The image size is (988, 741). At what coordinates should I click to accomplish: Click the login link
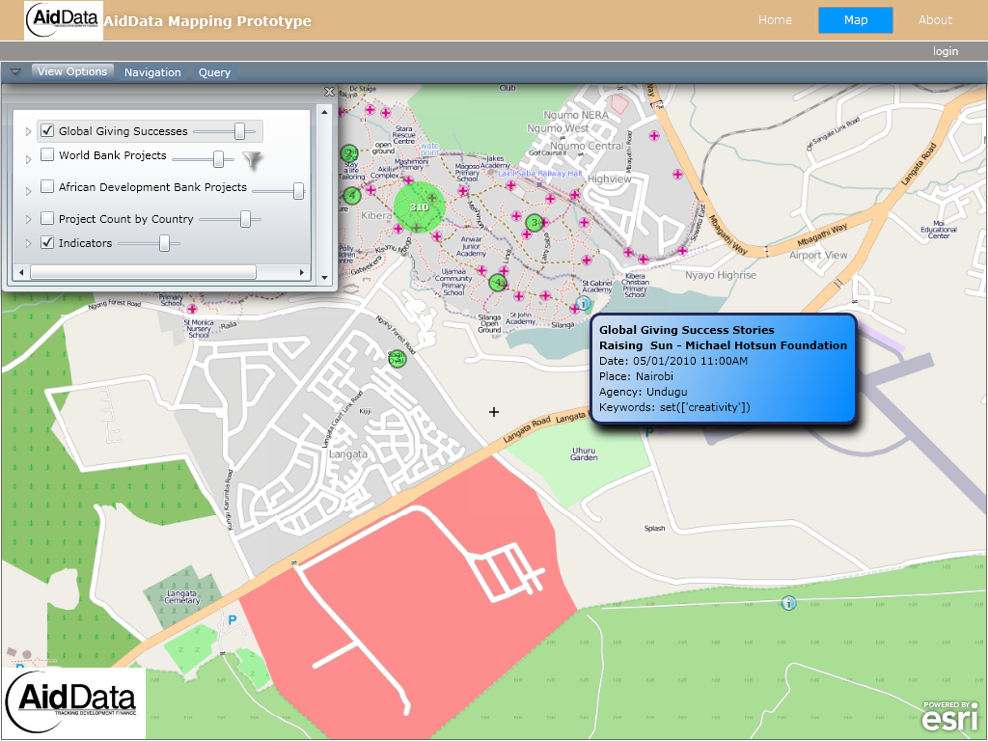click(x=946, y=51)
